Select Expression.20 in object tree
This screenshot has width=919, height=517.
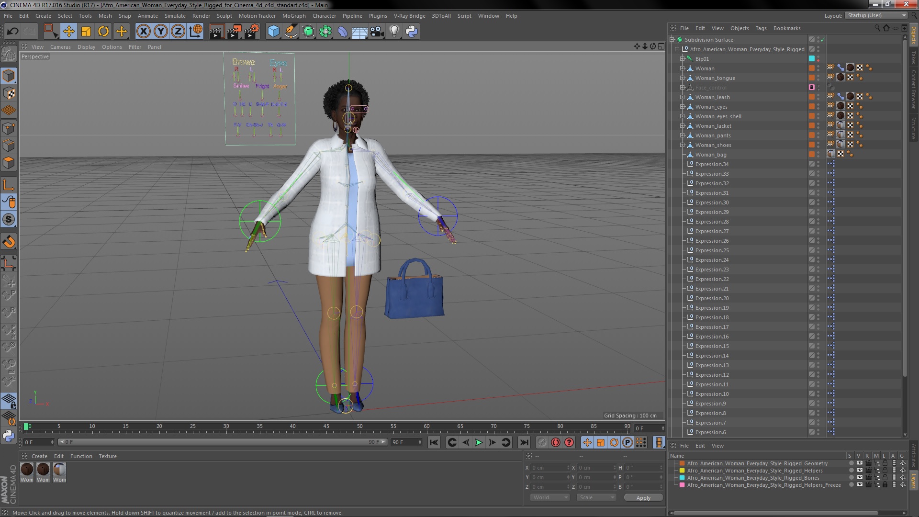click(712, 298)
